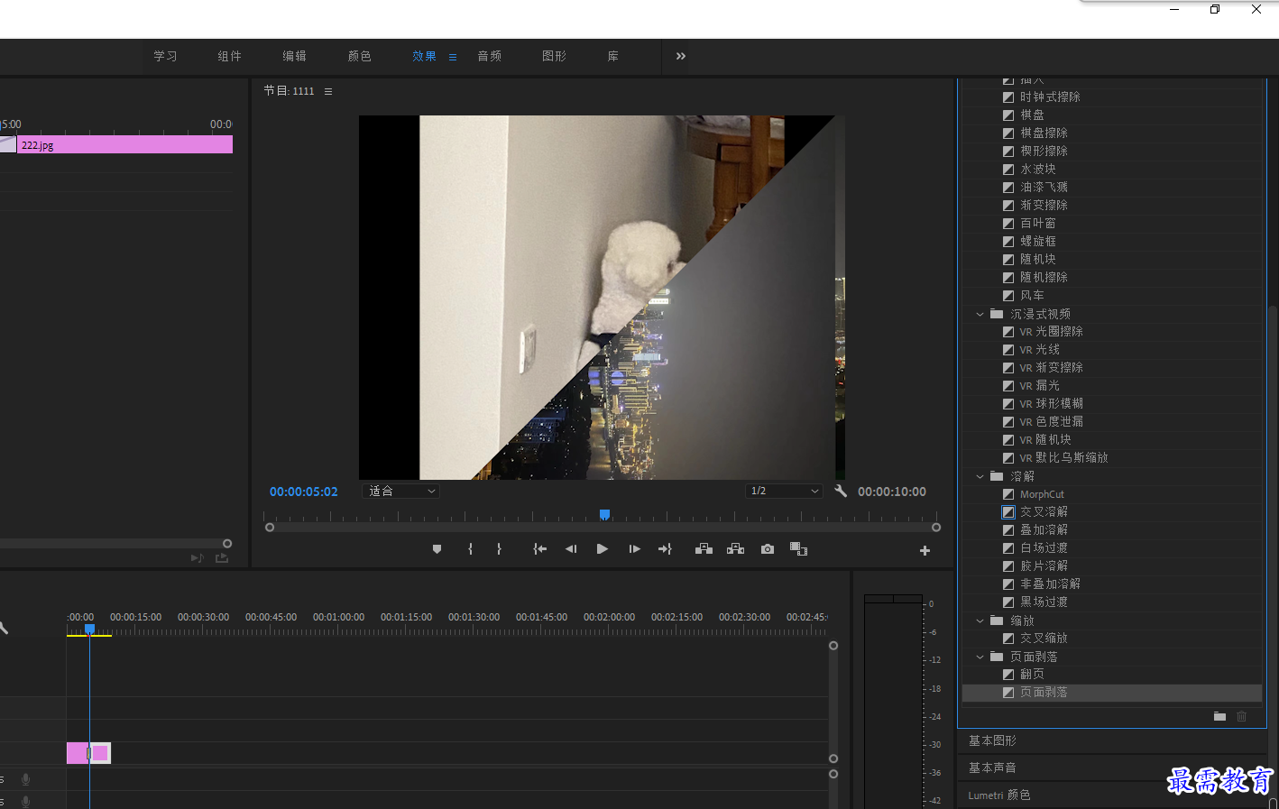The height and width of the screenshot is (809, 1279).
Task: Switch to the 组件 workspace
Action: [x=229, y=56]
